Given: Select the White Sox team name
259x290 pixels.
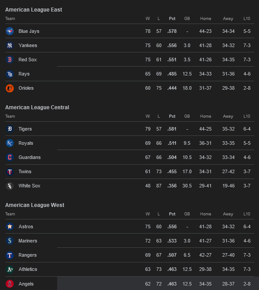Looking at the screenshot, I should 30,186.
